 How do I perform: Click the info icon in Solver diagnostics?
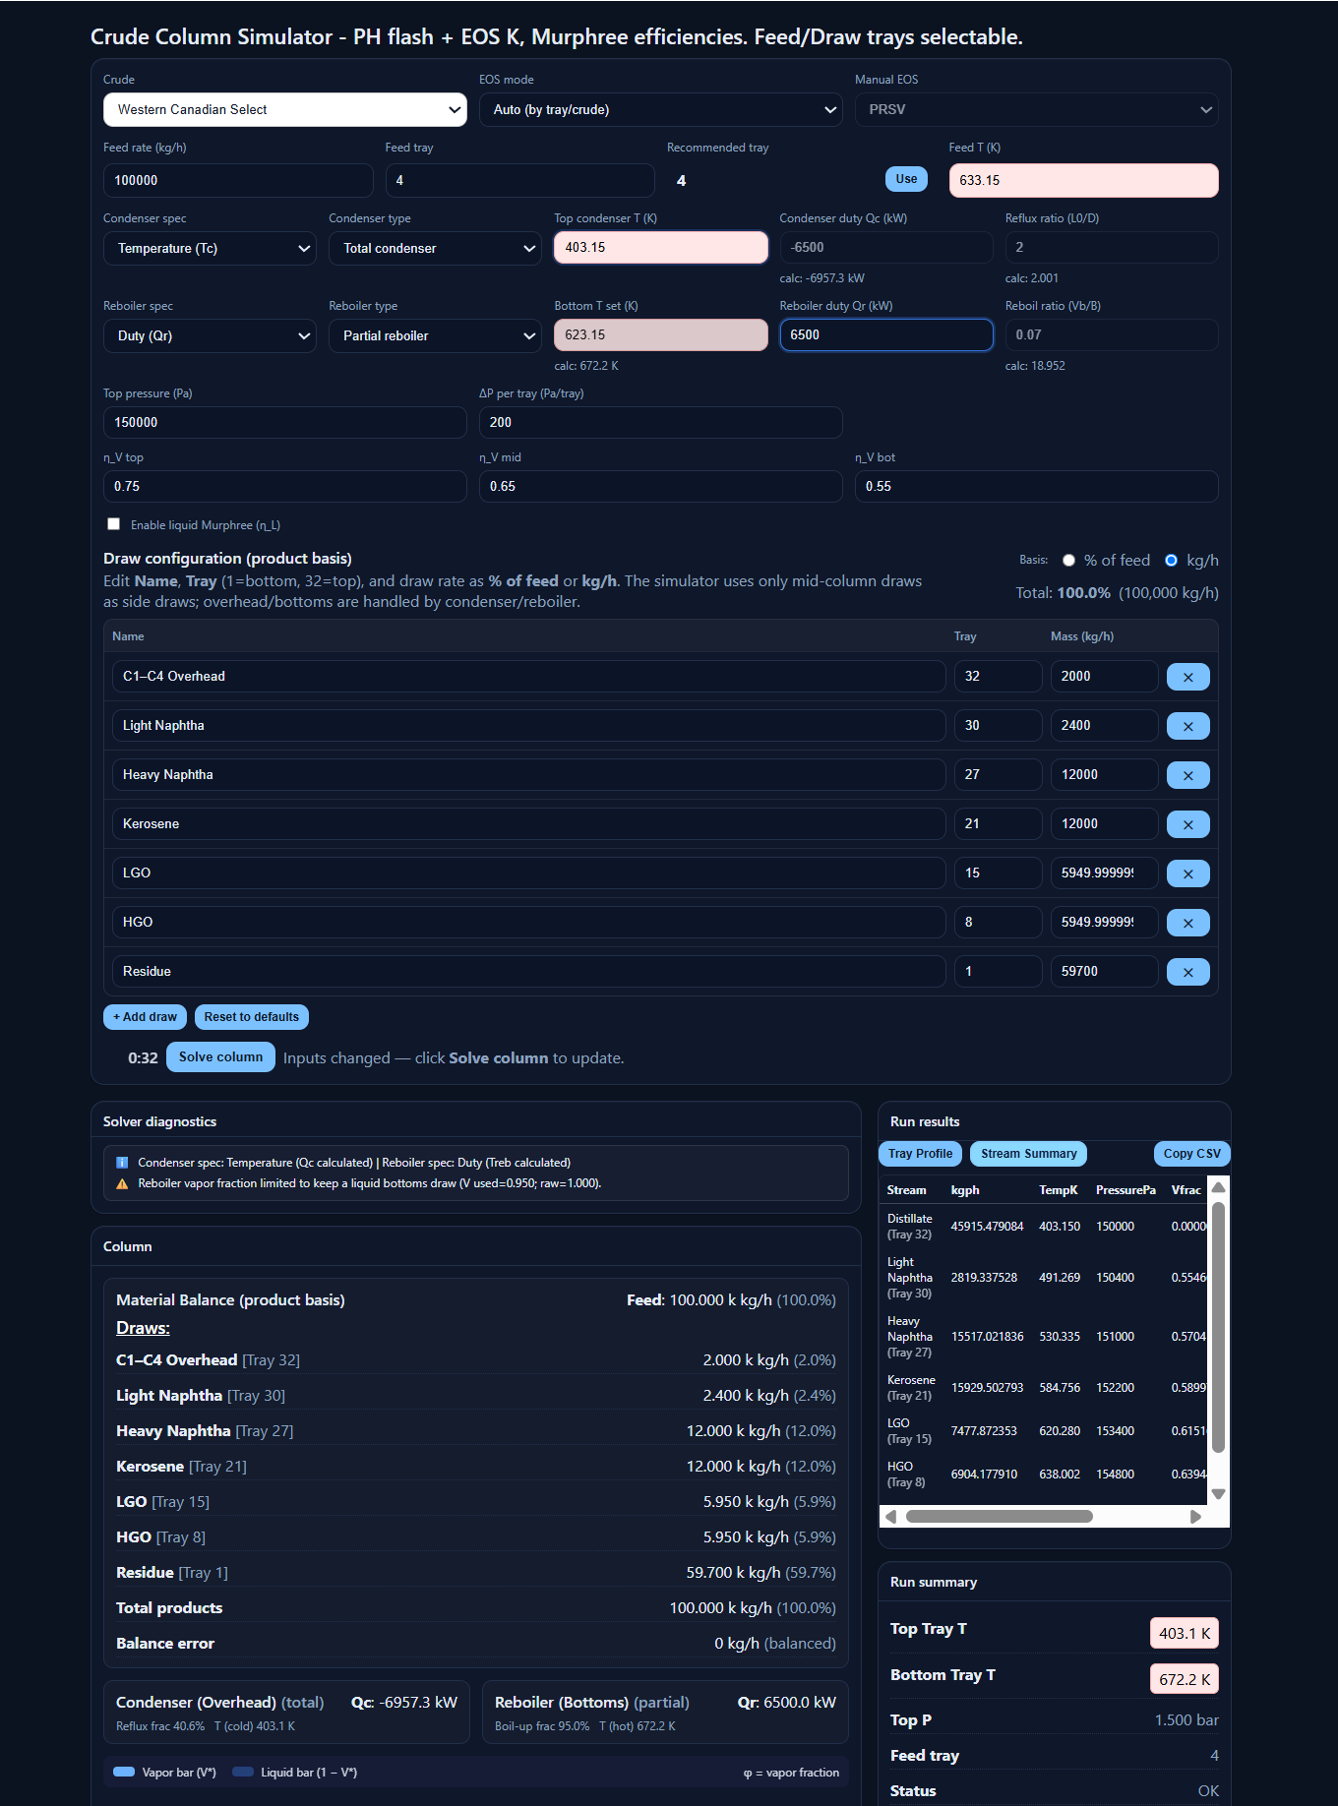point(122,1163)
